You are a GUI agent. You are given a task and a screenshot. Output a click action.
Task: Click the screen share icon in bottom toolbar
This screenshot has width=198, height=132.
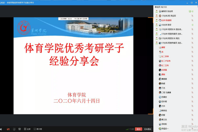coord(14,129)
